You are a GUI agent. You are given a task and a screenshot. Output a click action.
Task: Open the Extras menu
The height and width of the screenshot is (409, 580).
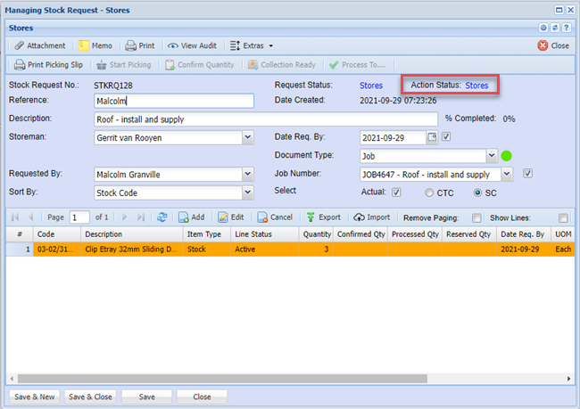pyautogui.click(x=252, y=45)
